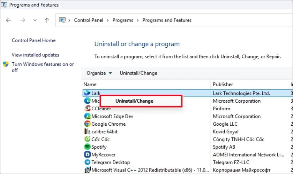Open Turn Windows features on or off
The height and width of the screenshot is (174, 293).
(x=43, y=67)
